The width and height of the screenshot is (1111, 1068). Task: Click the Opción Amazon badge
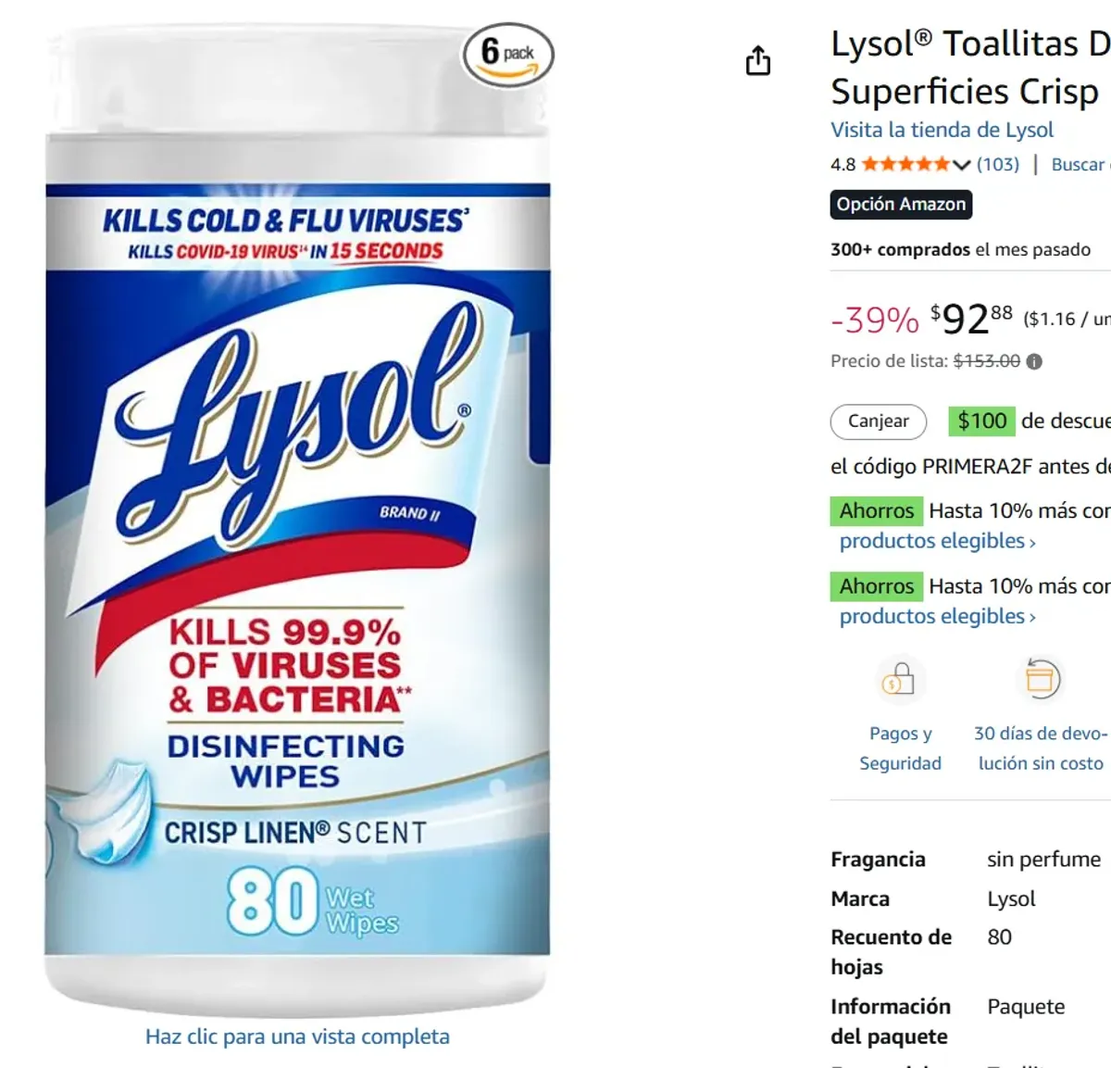pos(901,204)
